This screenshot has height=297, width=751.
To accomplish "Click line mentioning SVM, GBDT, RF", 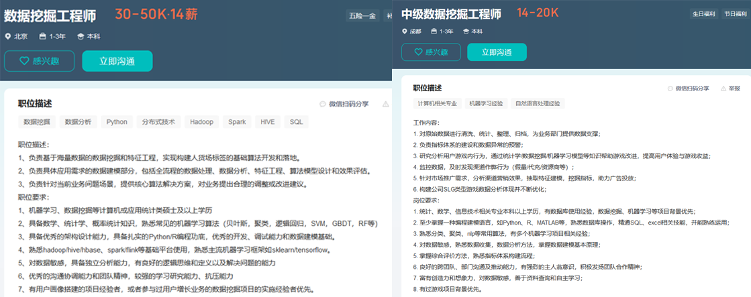I will [x=199, y=223].
